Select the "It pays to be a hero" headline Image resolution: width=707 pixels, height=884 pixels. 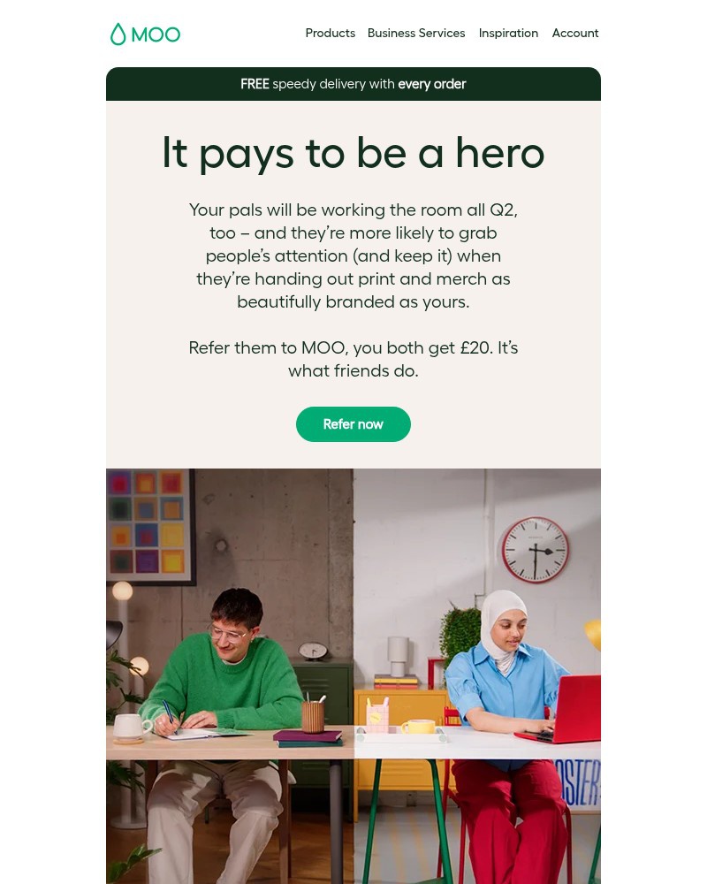[353, 152]
